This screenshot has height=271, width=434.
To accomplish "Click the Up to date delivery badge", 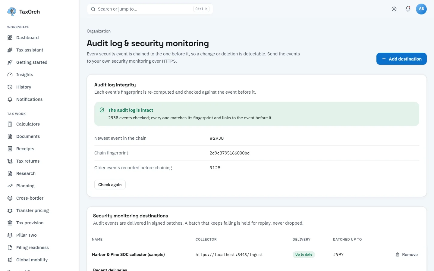I will coord(304,254).
